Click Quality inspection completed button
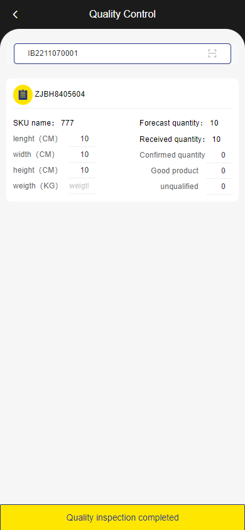 click(x=122, y=517)
